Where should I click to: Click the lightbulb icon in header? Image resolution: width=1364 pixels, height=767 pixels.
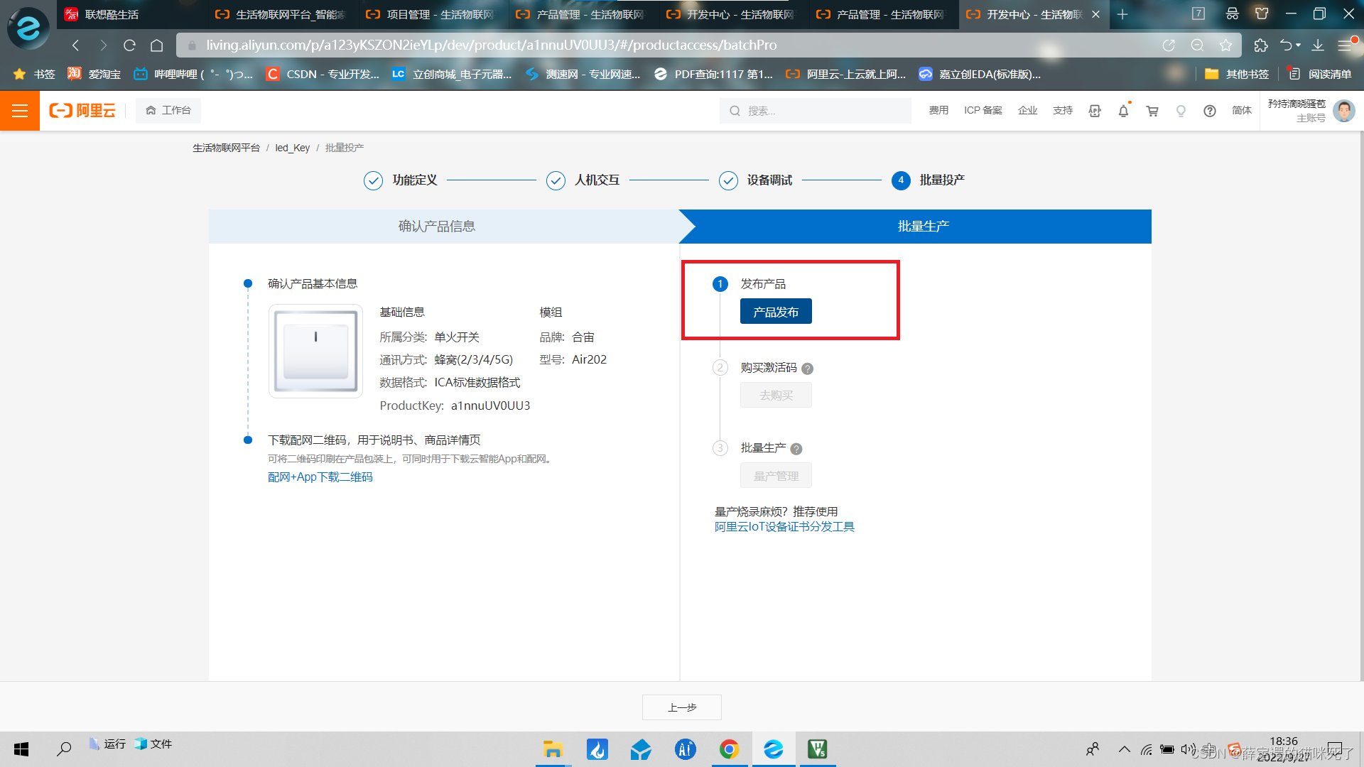coord(1181,111)
